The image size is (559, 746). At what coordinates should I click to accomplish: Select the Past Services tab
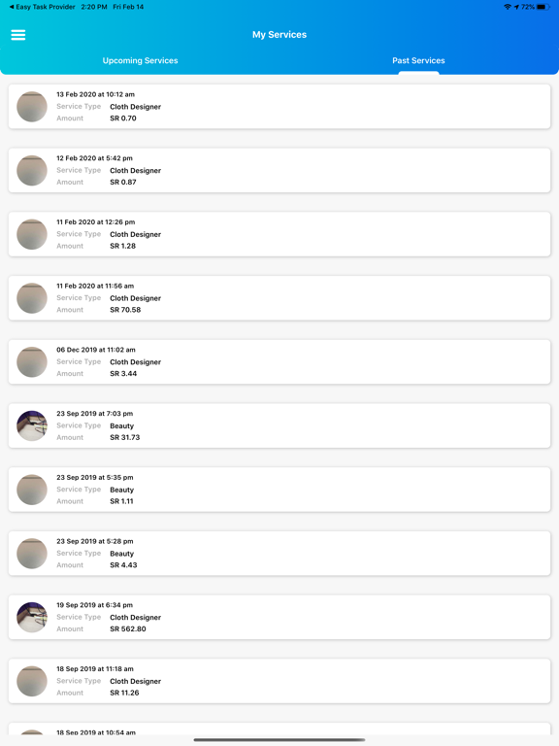click(x=418, y=60)
